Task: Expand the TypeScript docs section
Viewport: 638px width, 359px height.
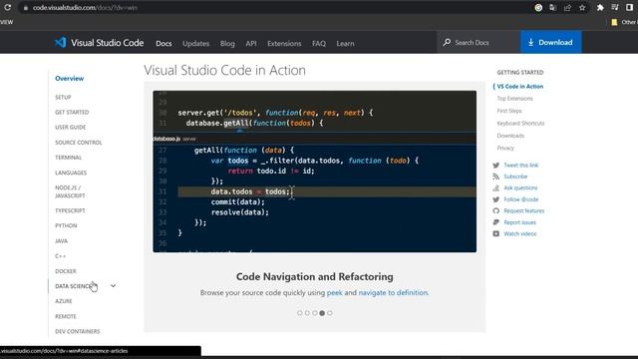Action: [70, 210]
